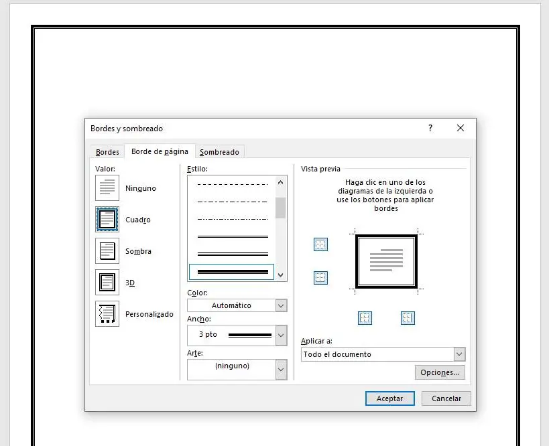Switch to the Borde de página tab
Screen dimensions: 549x446
[x=160, y=151]
